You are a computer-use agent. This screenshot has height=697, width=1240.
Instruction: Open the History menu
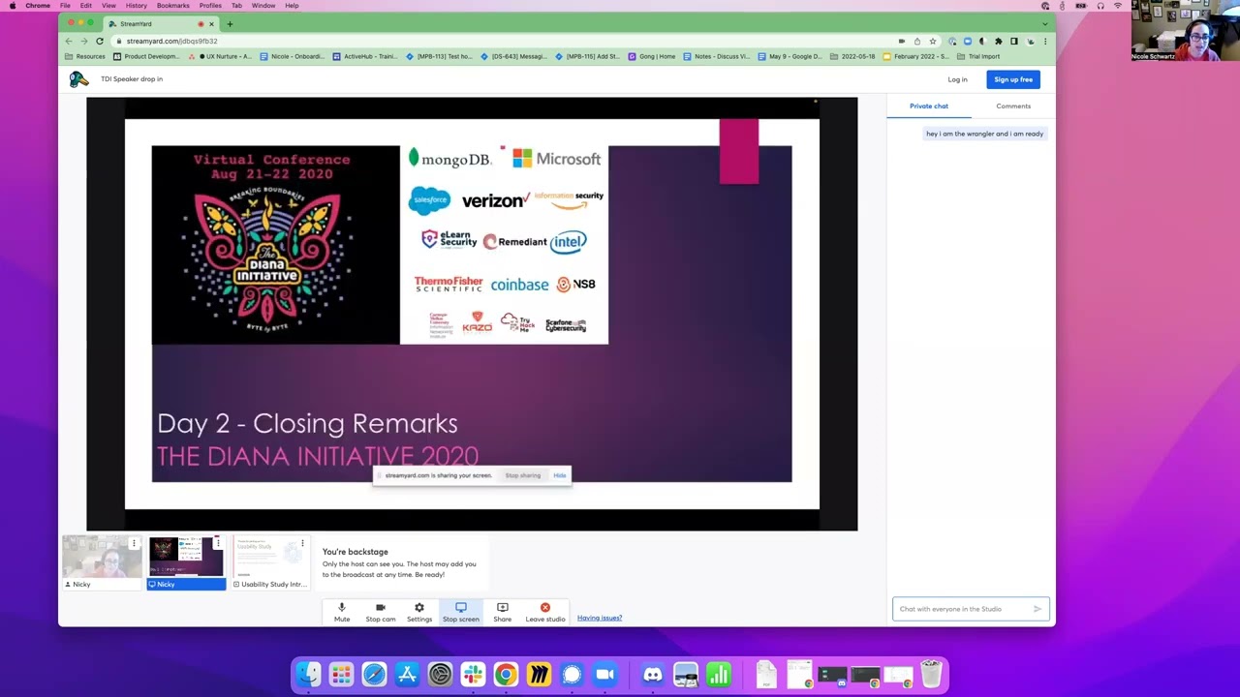[136, 6]
